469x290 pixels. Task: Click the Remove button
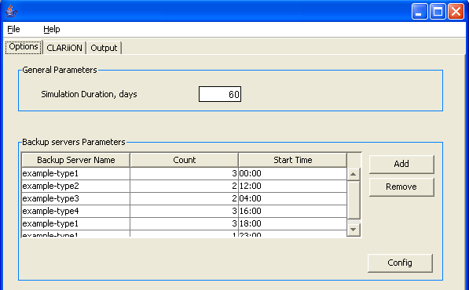[401, 187]
